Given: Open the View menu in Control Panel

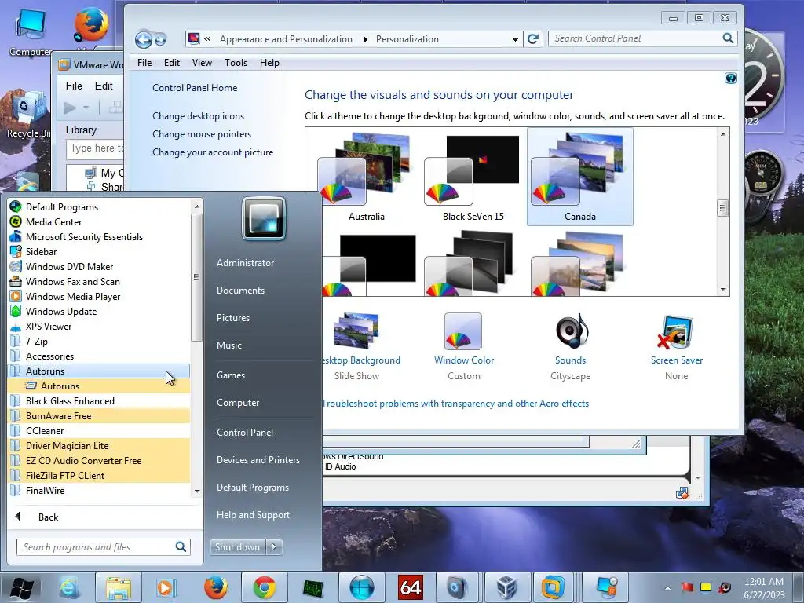Looking at the screenshot, I should click(x=202, y=63).
